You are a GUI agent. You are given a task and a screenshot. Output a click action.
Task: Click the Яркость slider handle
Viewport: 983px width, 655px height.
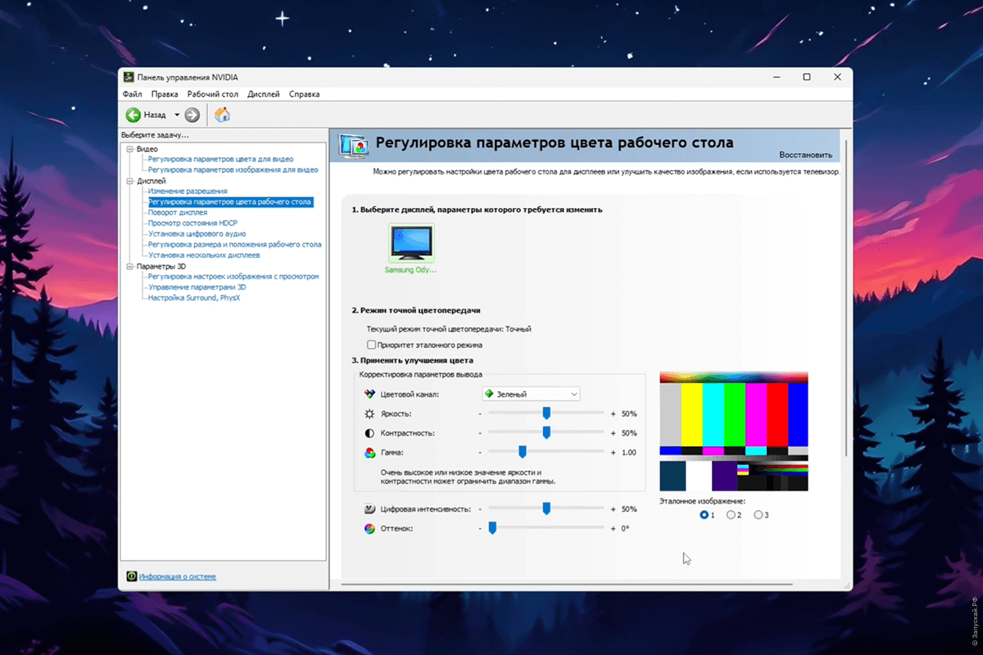click(x=546, y=413)
